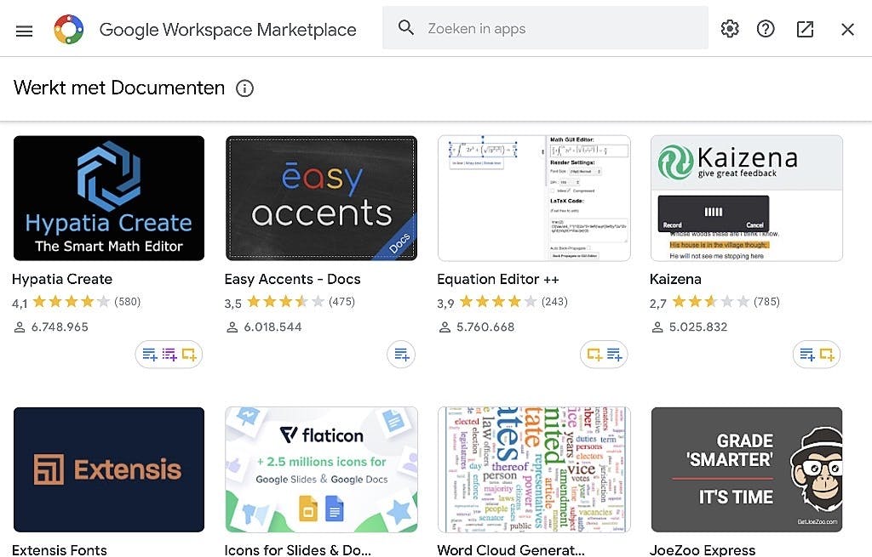Image resolution: width=872 pixels, height=557 pixels.
Task: Open the Word Cloud Generator thumbnail
Action: pyautogui.click(x=534, y=469)
